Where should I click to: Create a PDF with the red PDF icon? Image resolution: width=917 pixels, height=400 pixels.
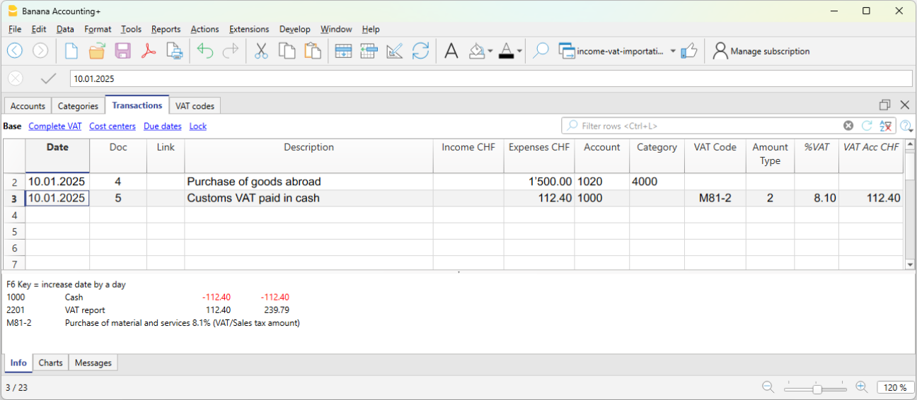pos(148,51)
